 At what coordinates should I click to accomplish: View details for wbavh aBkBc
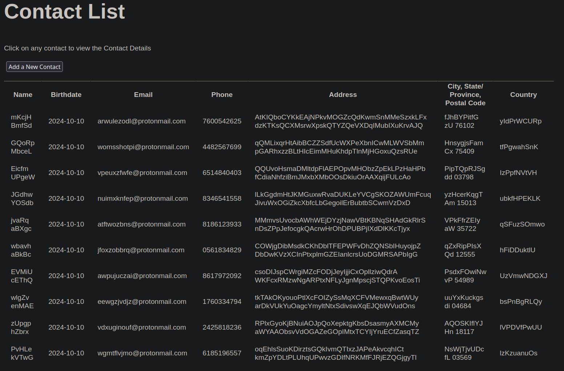point(21,250)
